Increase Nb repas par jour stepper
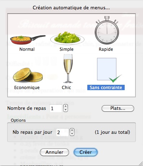 (x=72, y=130)
